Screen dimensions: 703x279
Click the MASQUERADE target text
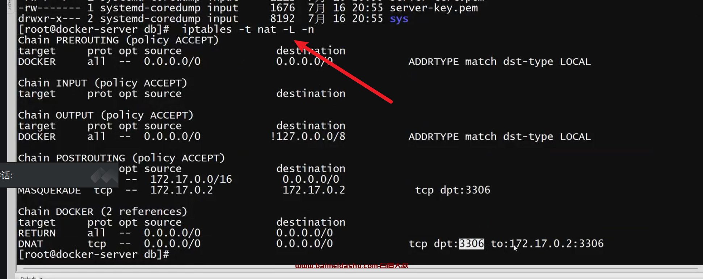coord(49,191)
